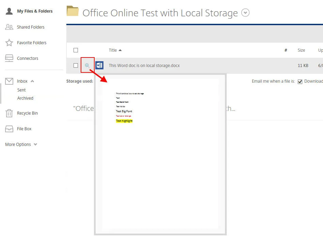
Task: Open the Inbox
Action: [22, 81]
